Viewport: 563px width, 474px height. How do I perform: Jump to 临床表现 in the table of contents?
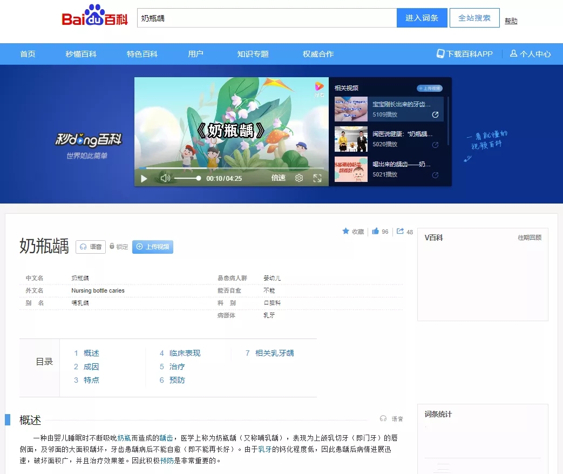tap(185, 353)
